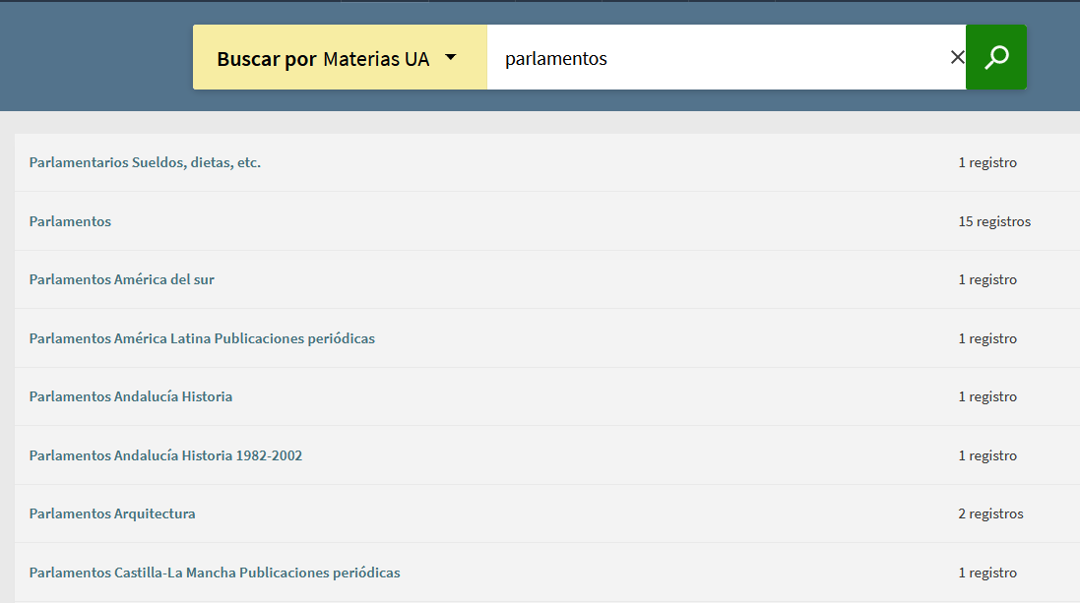
Task: Open Parlamentarios Sueldos, dietas, etc. subject
Action: (145, 162)
